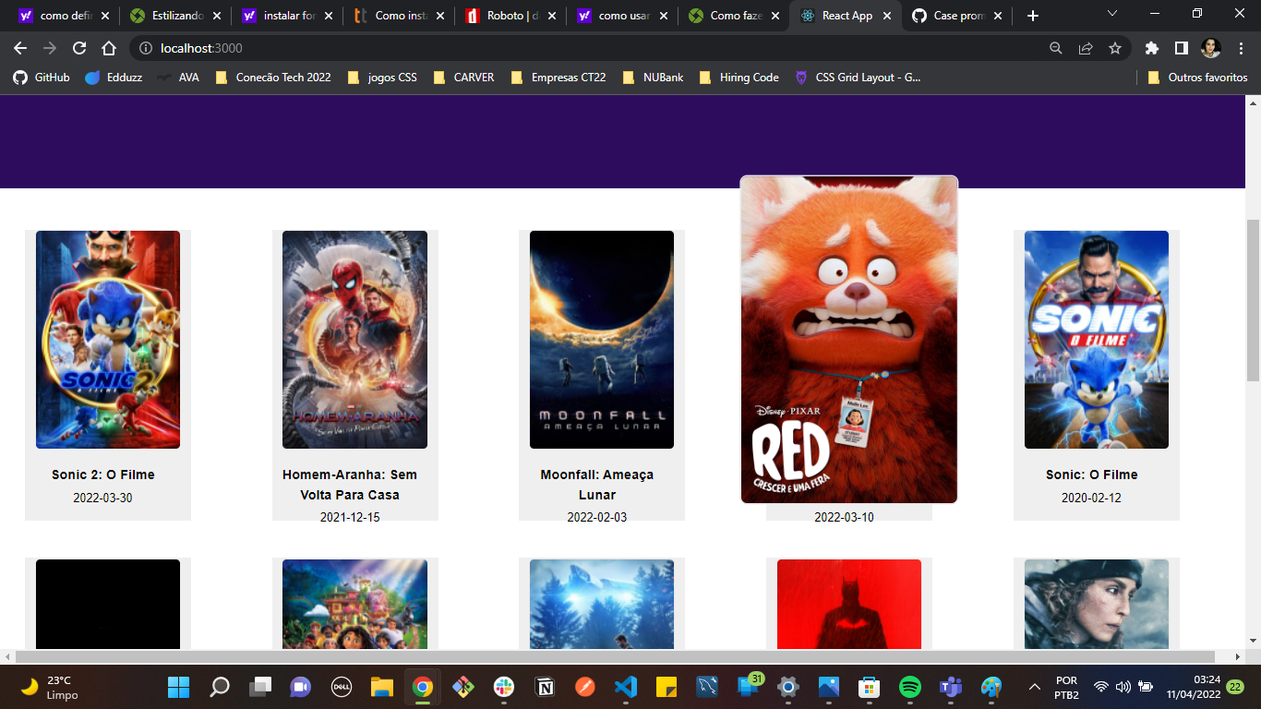Switch to Visual Studio Code
The width and height of the screenshot is (1261, 709).
tap(625, 687)
